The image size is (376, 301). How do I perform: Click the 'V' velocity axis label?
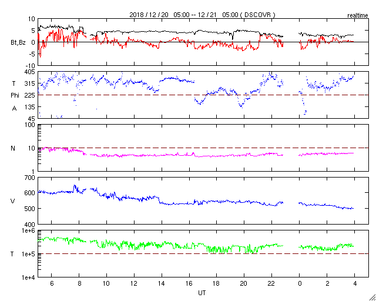(13, 201)
